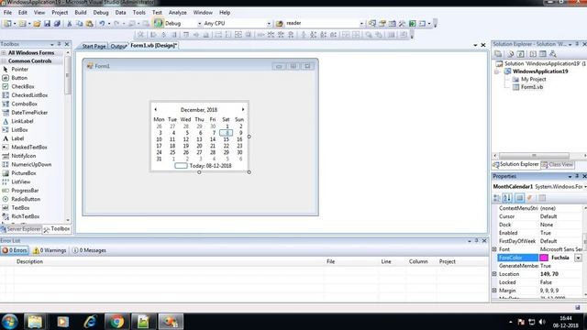
Task: Click the Fuchsia color swatch in ForeColor
Action: click(544, 258)
